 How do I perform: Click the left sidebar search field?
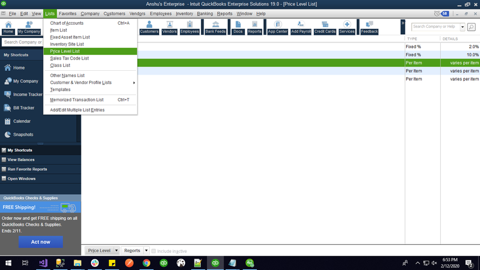coord(23,42)
